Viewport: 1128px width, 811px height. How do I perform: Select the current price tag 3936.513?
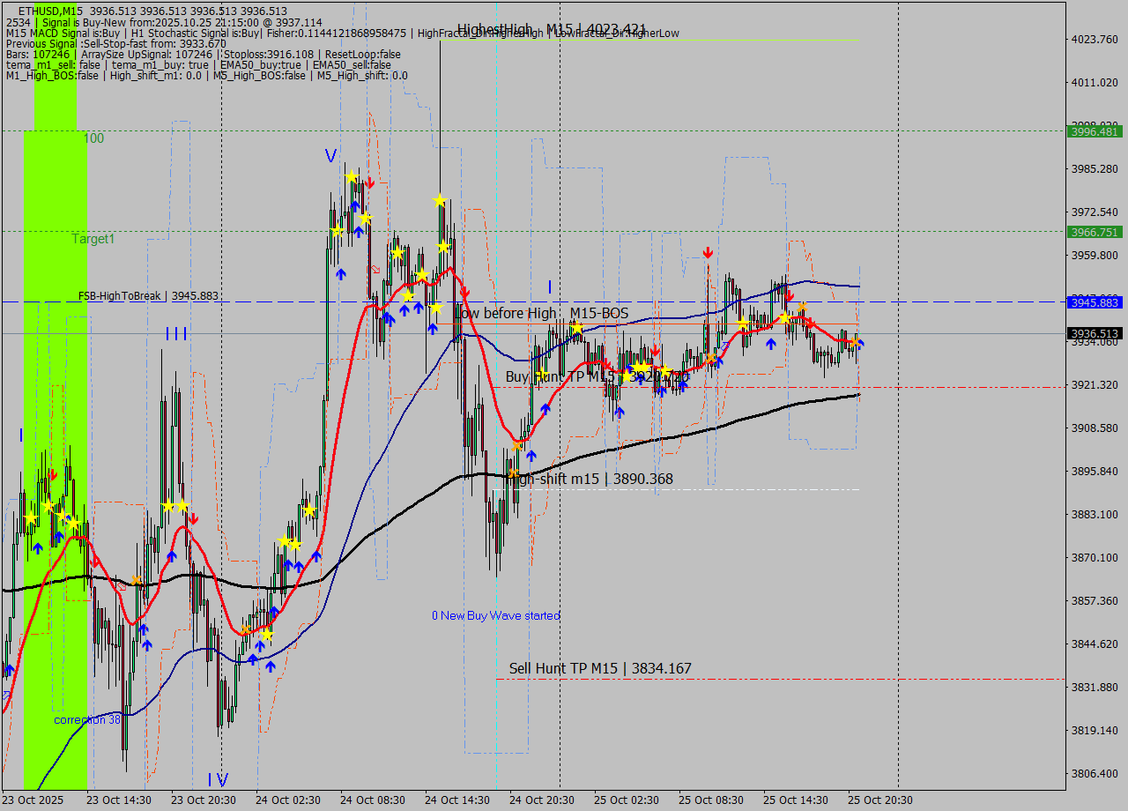1094,333
